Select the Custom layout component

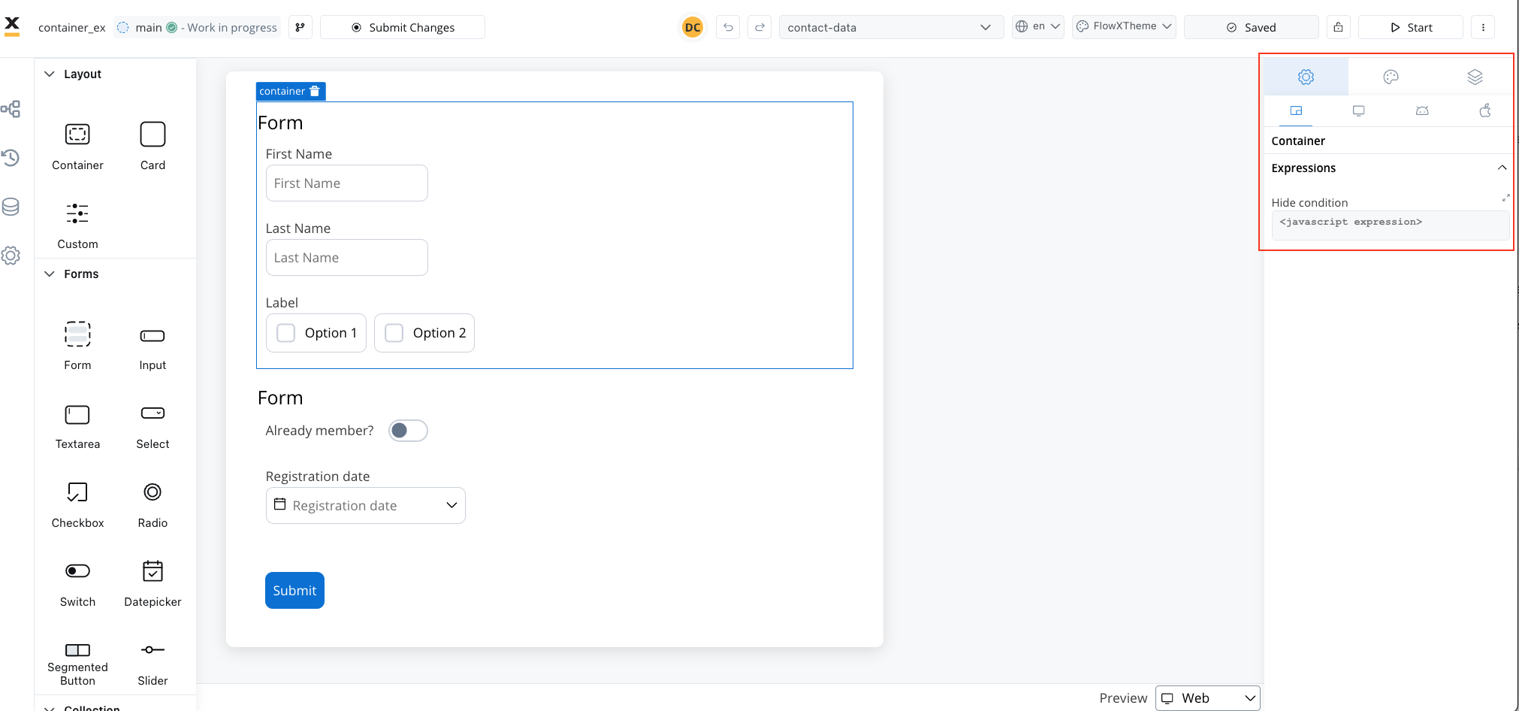click(77, 225)
